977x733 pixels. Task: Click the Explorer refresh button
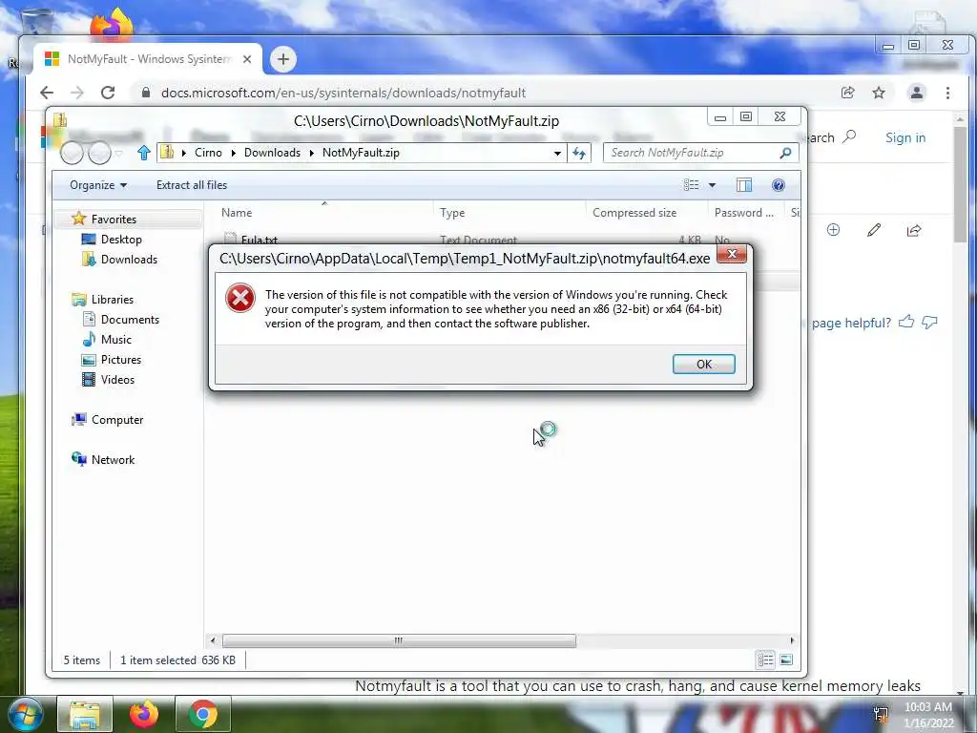pos(579,153)
